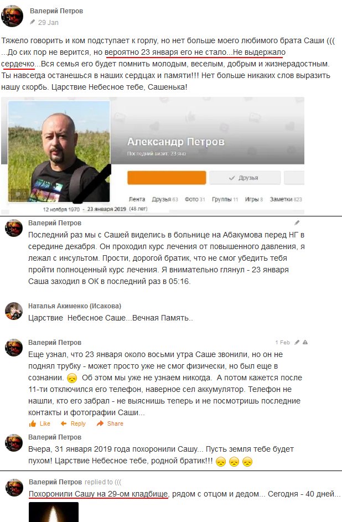Open the Лента tab on profile
Image resolution: width=342 pixels, height=522 pixels.
tap(137, 199)
